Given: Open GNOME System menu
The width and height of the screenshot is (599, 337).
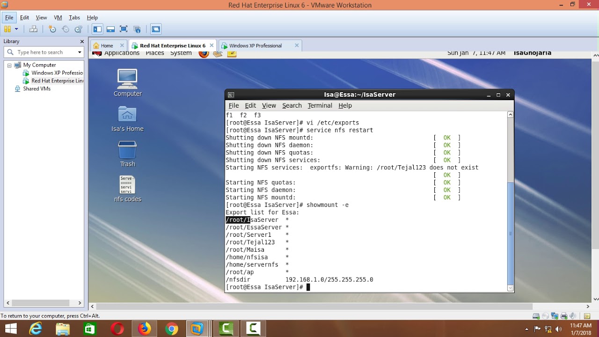Looking at the screenshot, I should coord(181,53).
